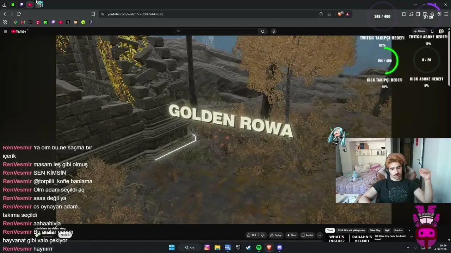Open the Twitch bookmark in bookmarks bar
Image resolution: width=451 pixels, height=253 pixels.
[53, 22]
